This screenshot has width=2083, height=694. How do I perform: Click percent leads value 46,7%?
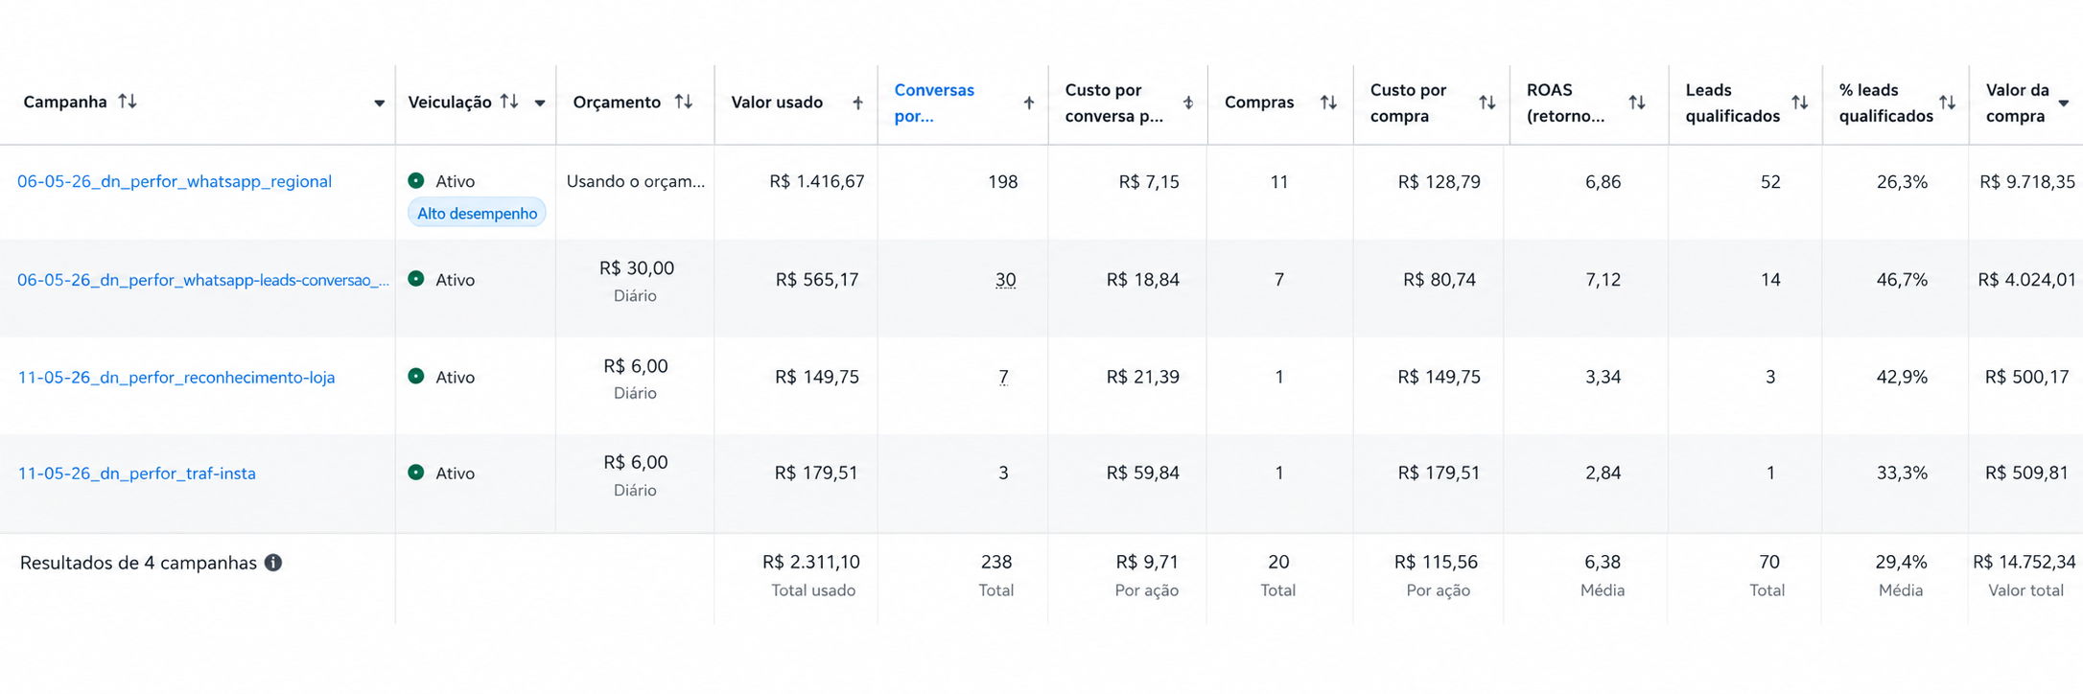click(1902, 280)
